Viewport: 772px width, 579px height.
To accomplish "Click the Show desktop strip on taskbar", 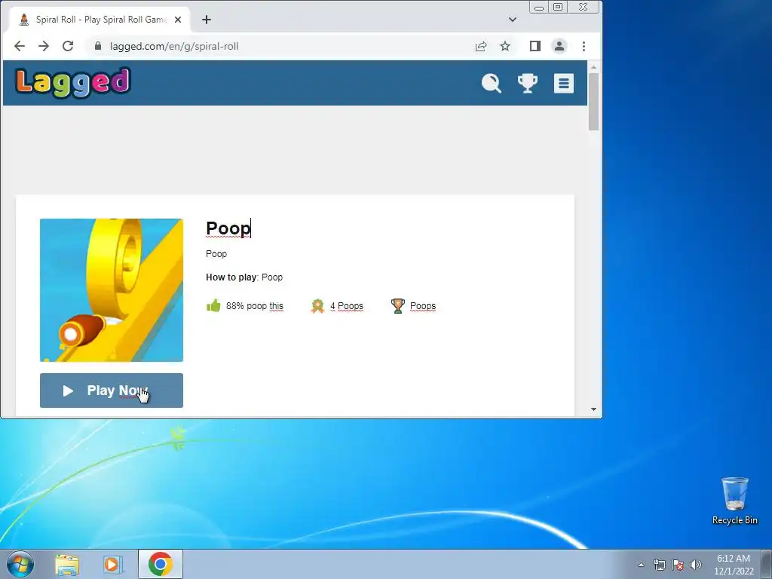I will pyautogui.click(x=767, y=565).
